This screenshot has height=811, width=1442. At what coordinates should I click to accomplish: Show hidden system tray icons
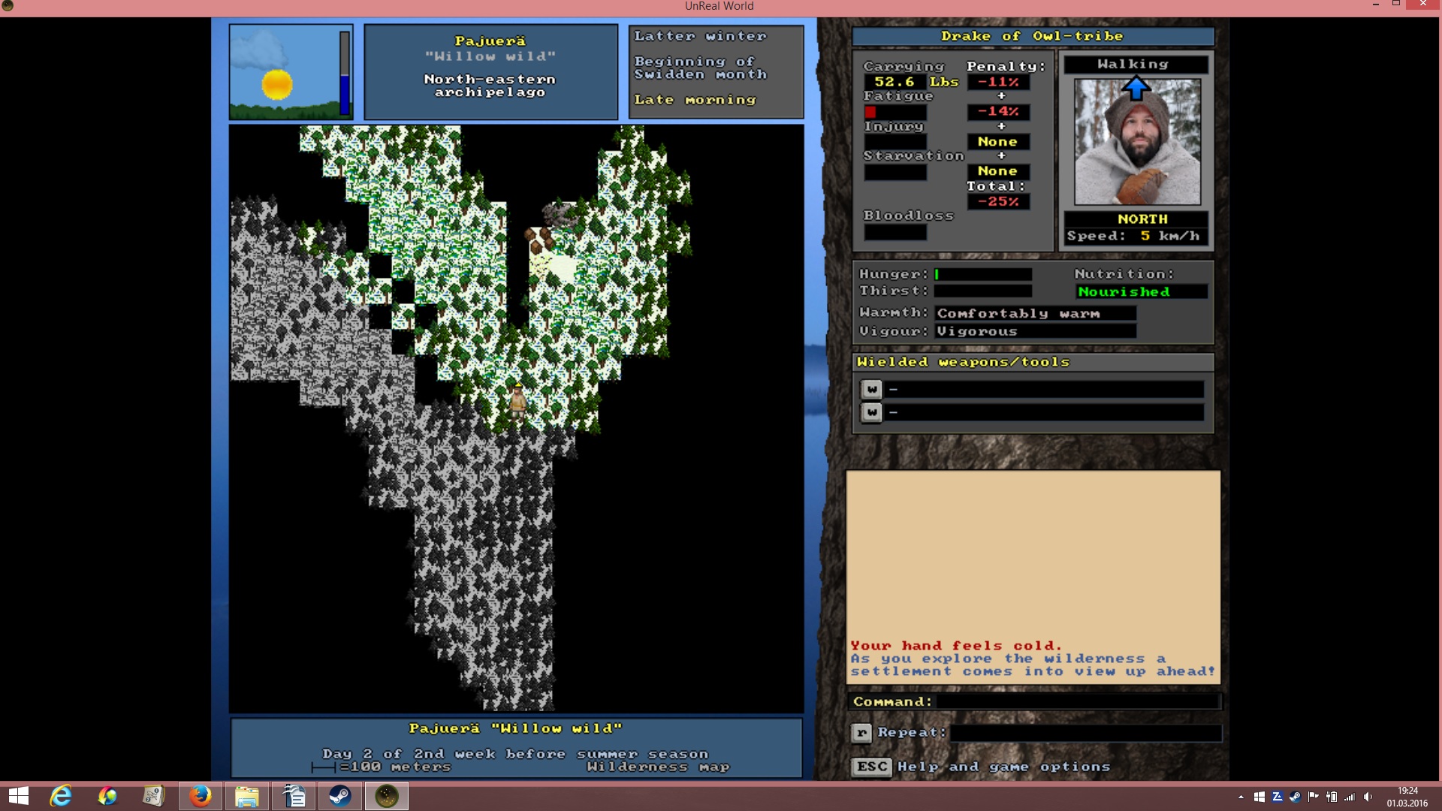pyautogui.click(x=1241, y=797)
